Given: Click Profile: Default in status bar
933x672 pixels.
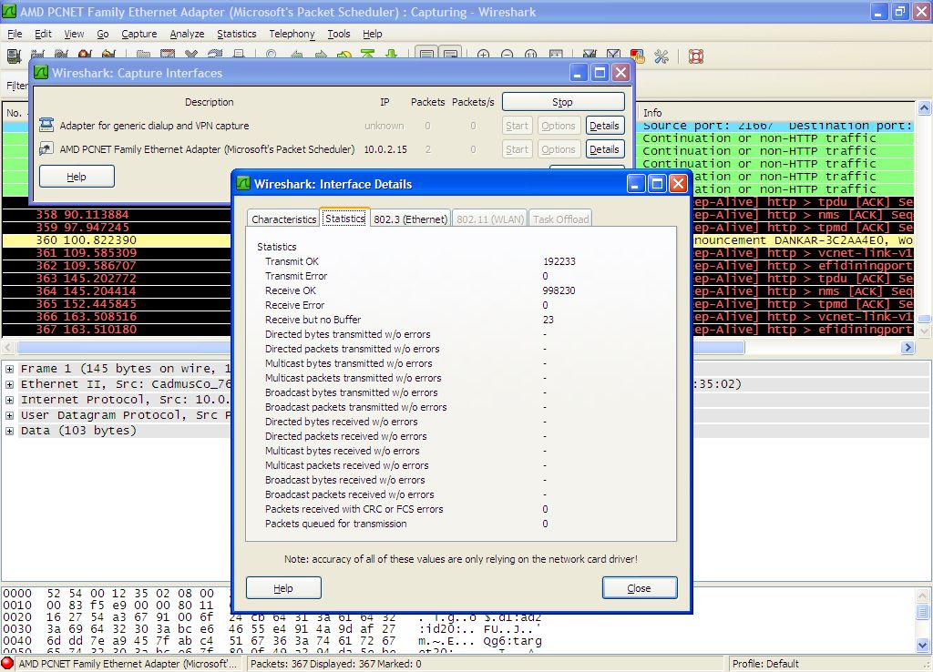Looking at the screenshot, I should (x=765, y=664).
